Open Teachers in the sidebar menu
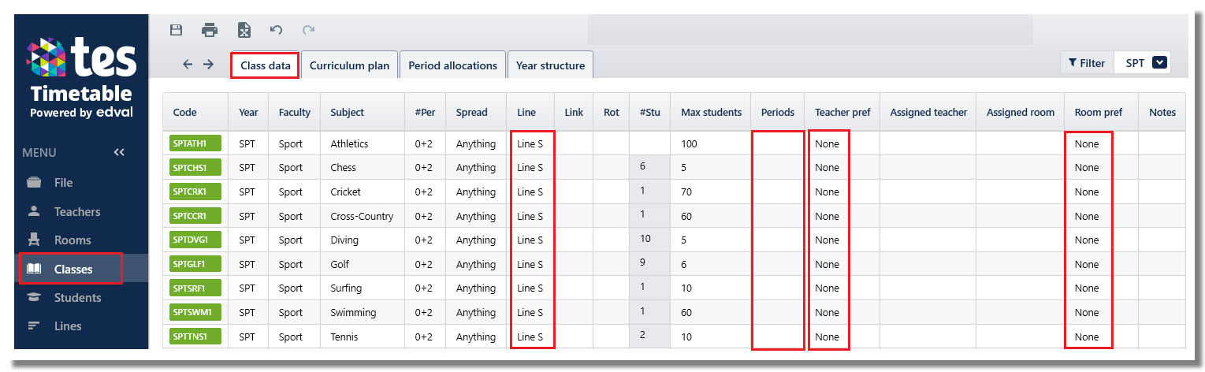The width and height of the screenshot is (1205, 372). click(x=76, y=211)
